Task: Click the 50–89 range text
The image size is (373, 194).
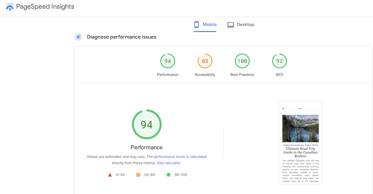Action: 150,175
